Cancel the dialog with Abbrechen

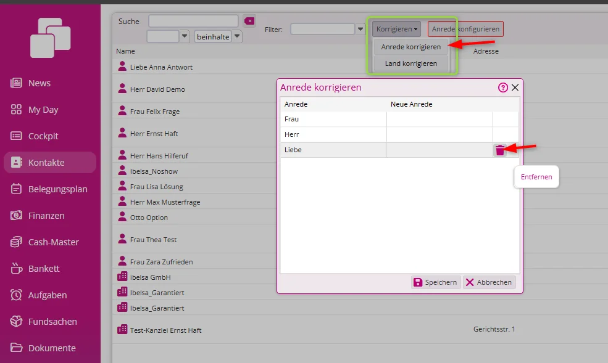(x=489, y=282)
